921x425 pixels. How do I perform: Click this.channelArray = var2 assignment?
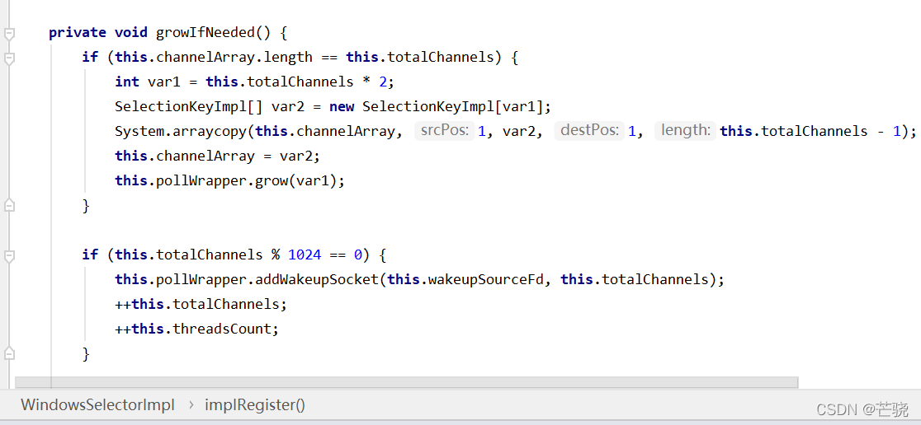click(218, 156)
